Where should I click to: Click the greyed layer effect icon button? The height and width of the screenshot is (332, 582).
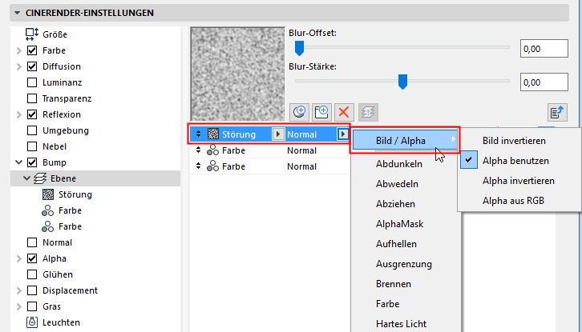pyautogui.click(x=368, y=112)
